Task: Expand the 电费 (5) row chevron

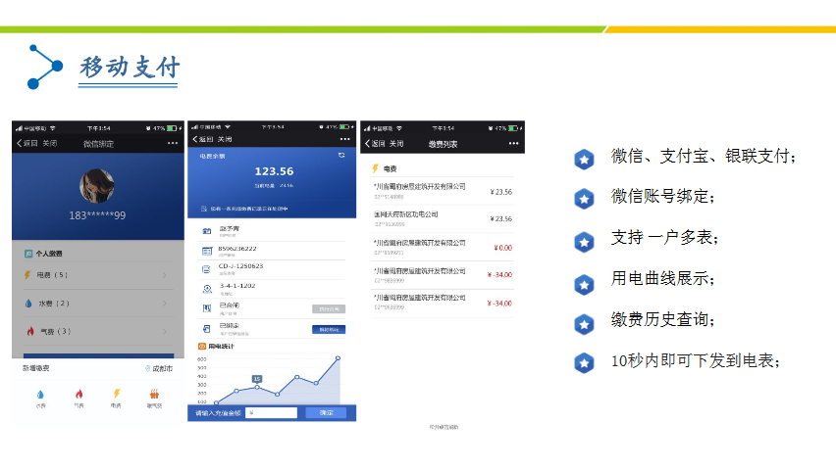Action: coord(164,276)
